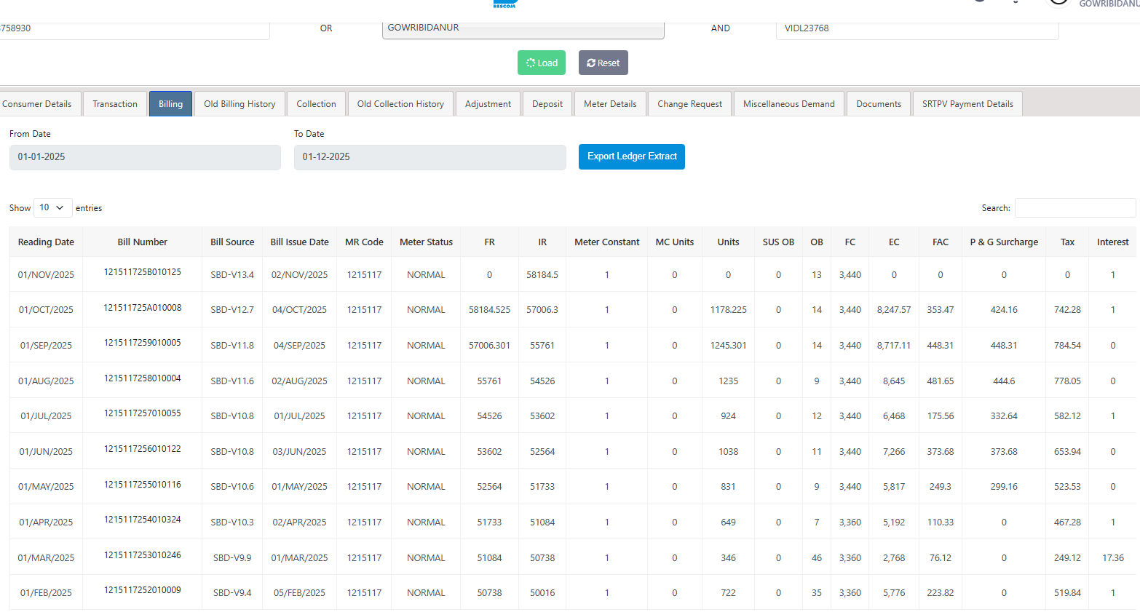The image size is (1140, 612).
Task: Switch to the Consumer Details tab
Action: [x=37, y=104]
